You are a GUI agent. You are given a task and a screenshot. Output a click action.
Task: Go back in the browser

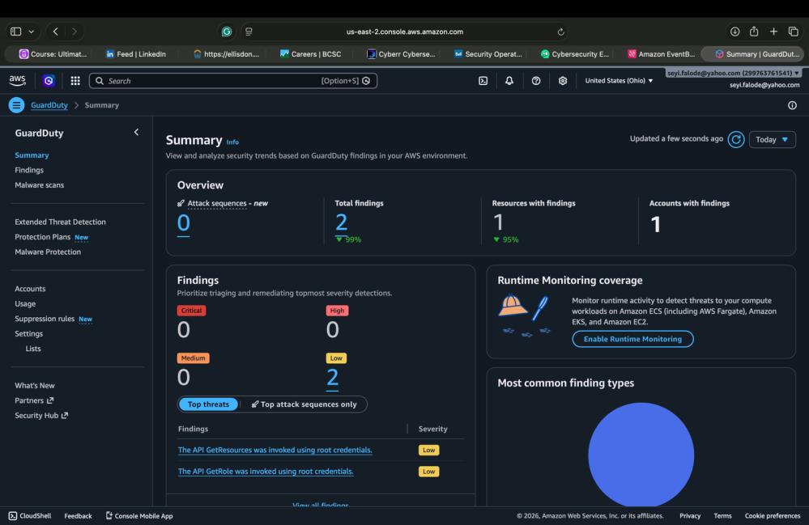56,32
